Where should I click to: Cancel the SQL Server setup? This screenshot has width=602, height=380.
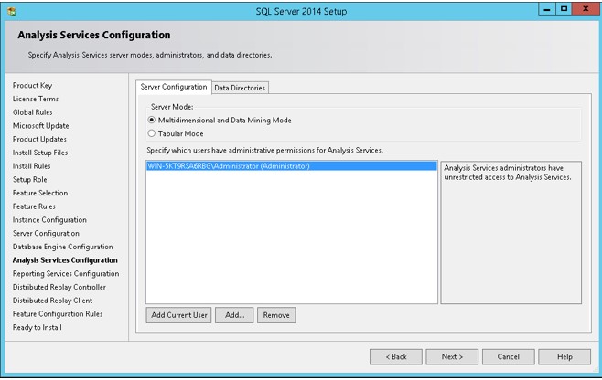tap(509, 356)
